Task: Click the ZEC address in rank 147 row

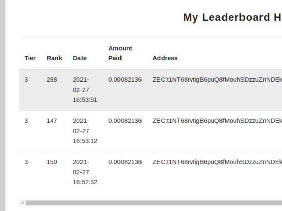Action: pyautogui.click(x=217, y=121)
